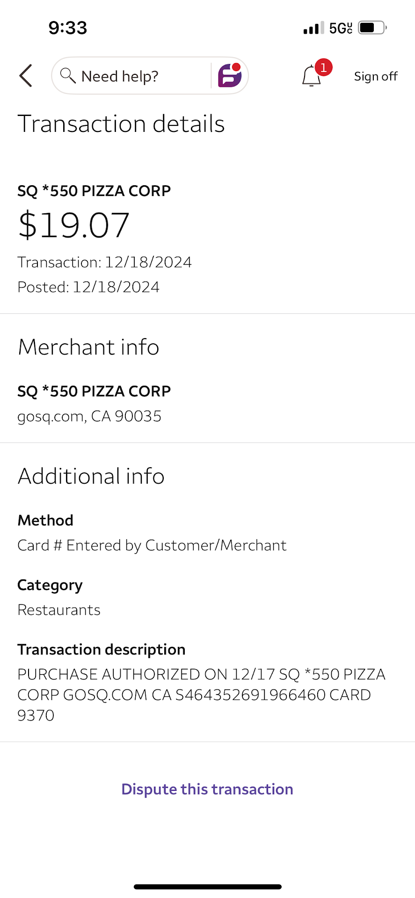Tap the Merchant info heading

tap(88, 347)
